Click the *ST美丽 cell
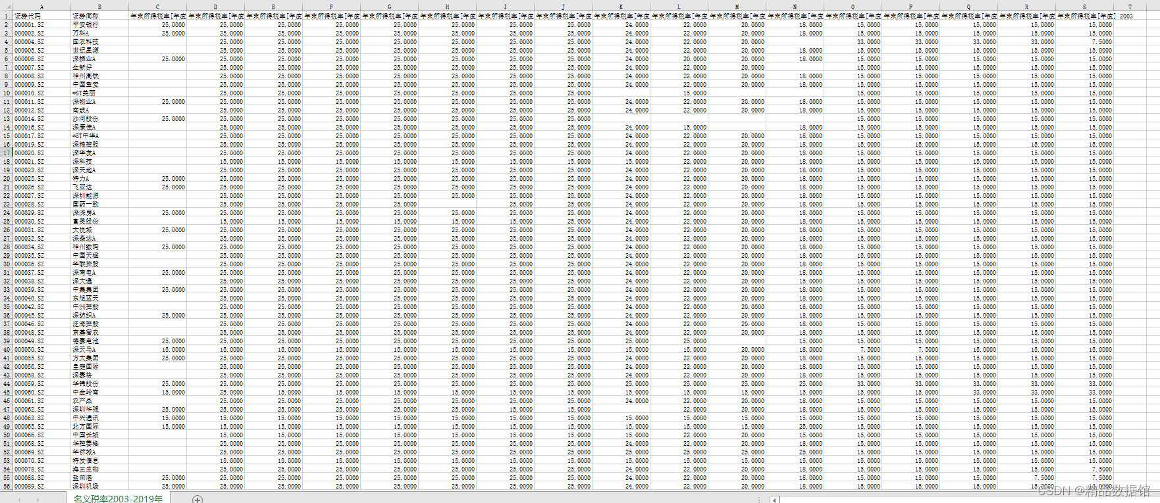This screenshot has width=1160, height=503. click(x=100, y=93)
